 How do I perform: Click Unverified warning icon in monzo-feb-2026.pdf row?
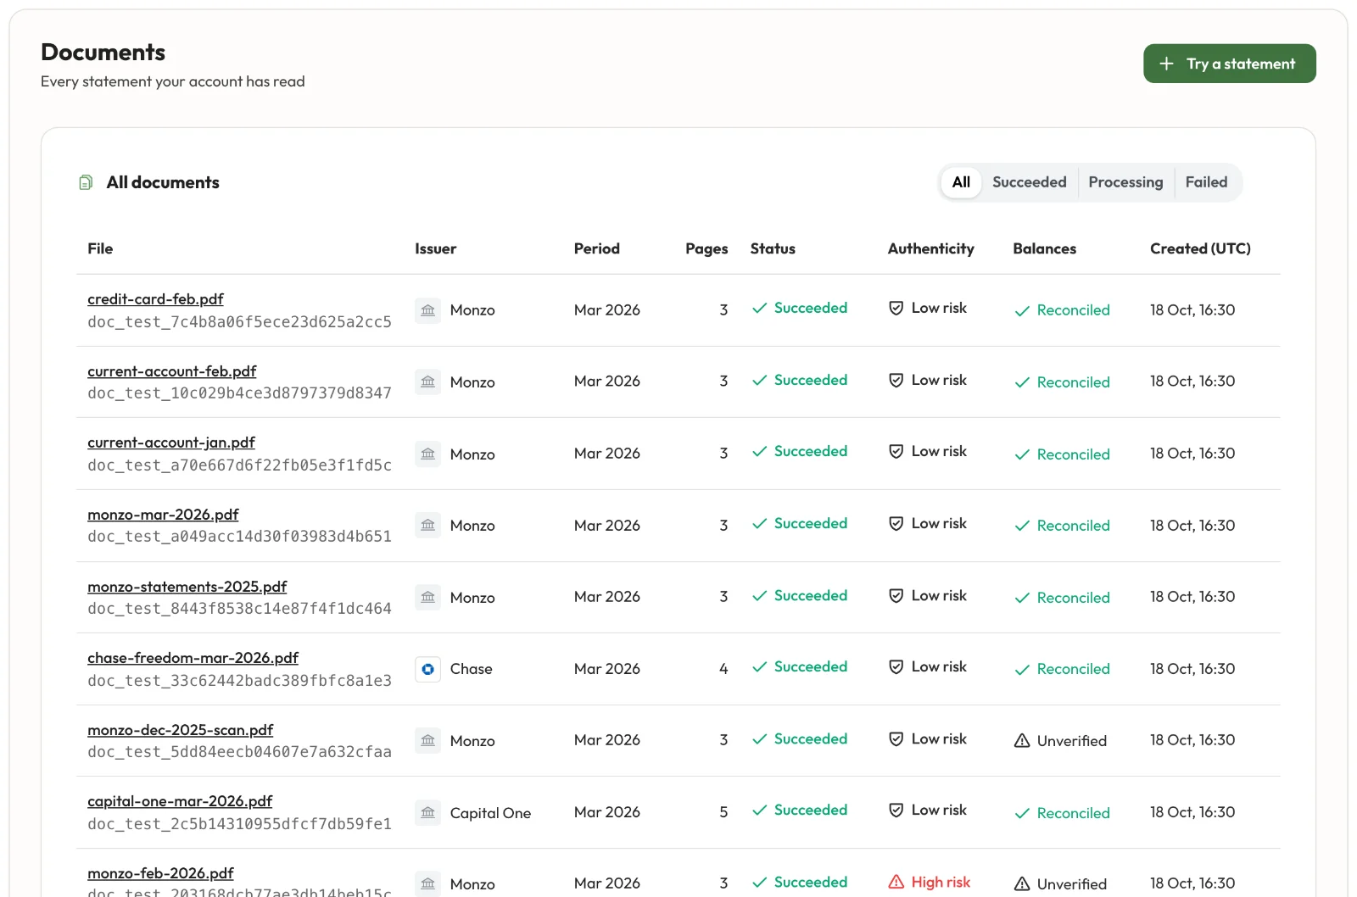[x=1022, y=883]
